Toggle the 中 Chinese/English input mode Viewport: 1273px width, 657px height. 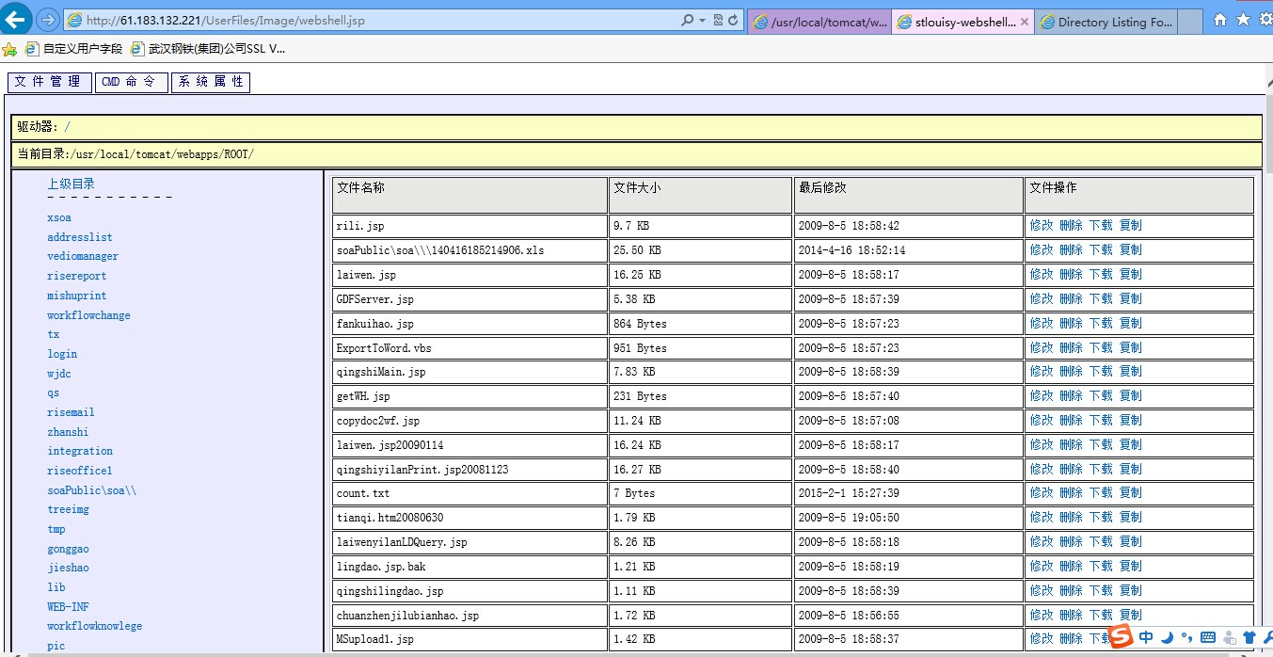pyautogui.click(x=1146, y=637)
